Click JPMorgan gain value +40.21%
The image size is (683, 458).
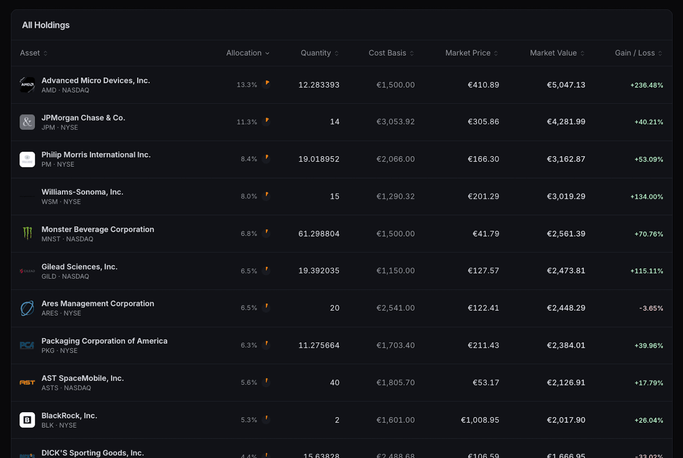[x=648, y=122]
